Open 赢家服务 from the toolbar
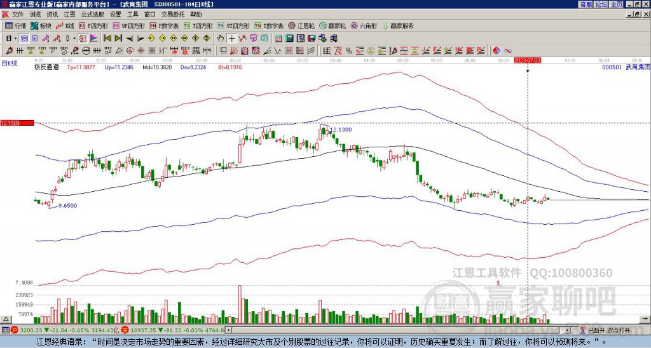The height and width of the screenshot is (348, 651). click(398, 25)
